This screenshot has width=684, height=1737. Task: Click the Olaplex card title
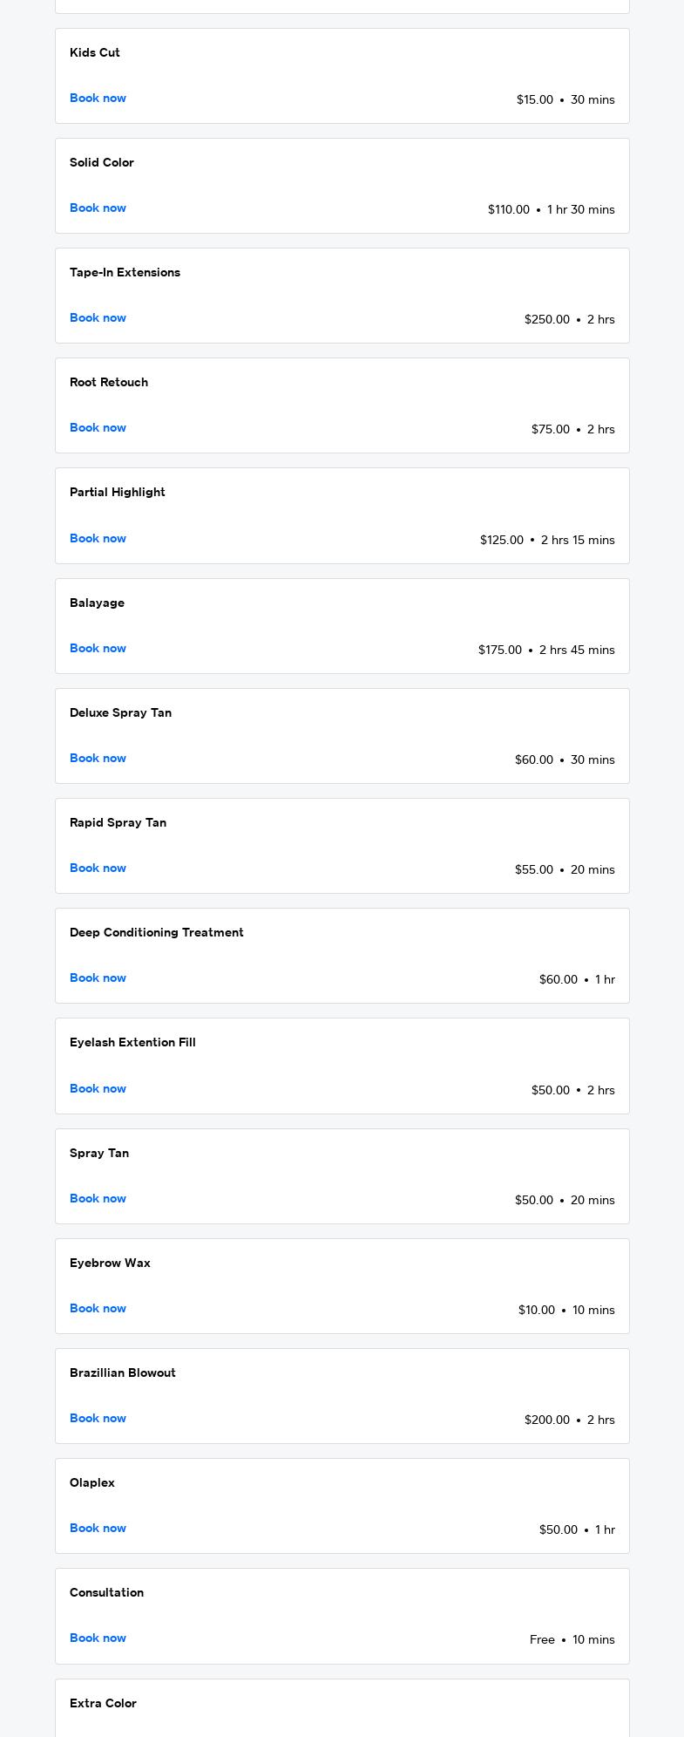pos(92,1482)
